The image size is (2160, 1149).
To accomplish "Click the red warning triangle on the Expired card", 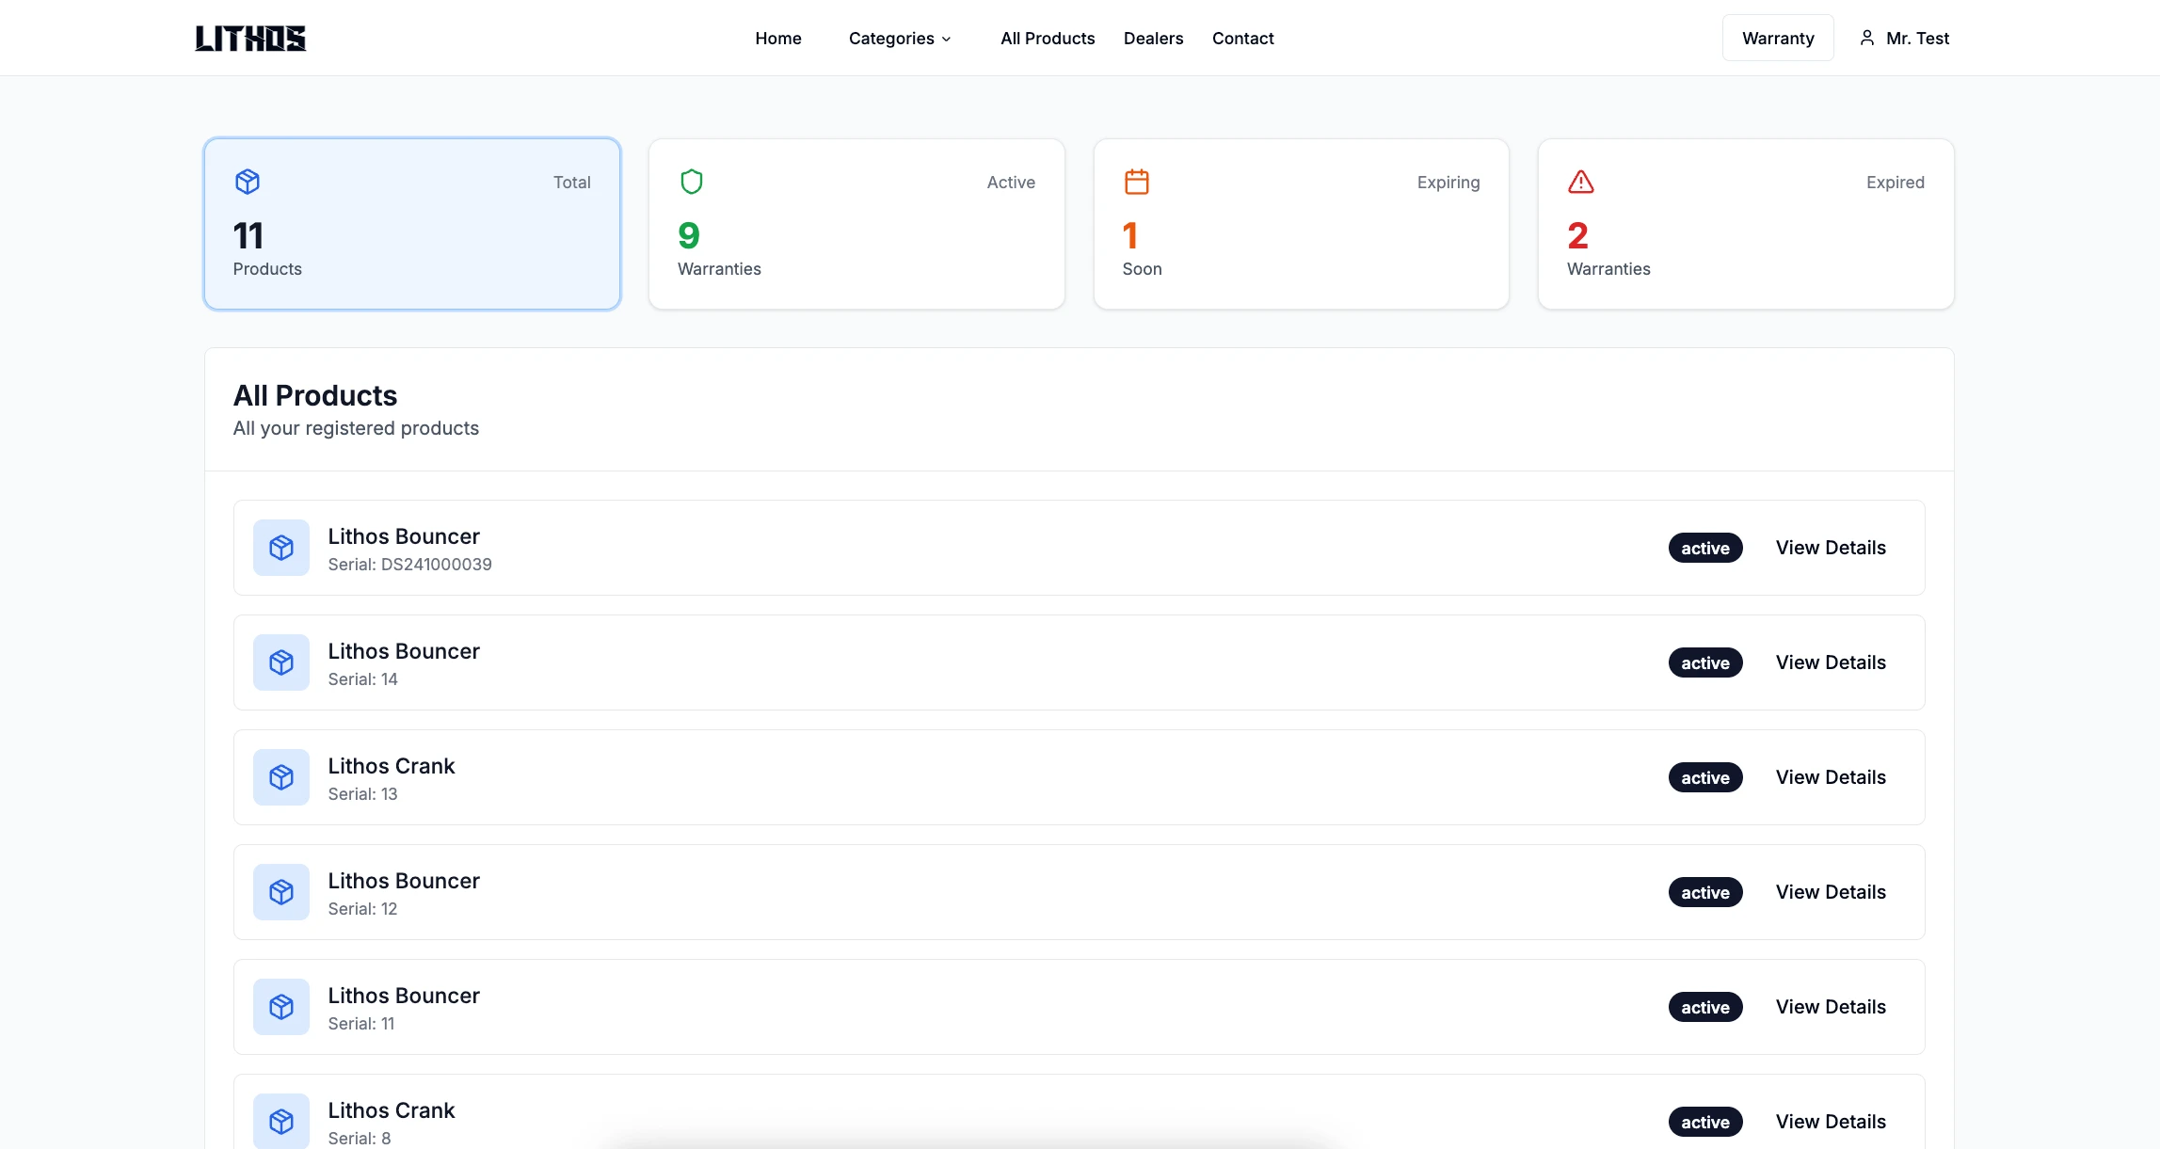I will [x=1581, y=182].
